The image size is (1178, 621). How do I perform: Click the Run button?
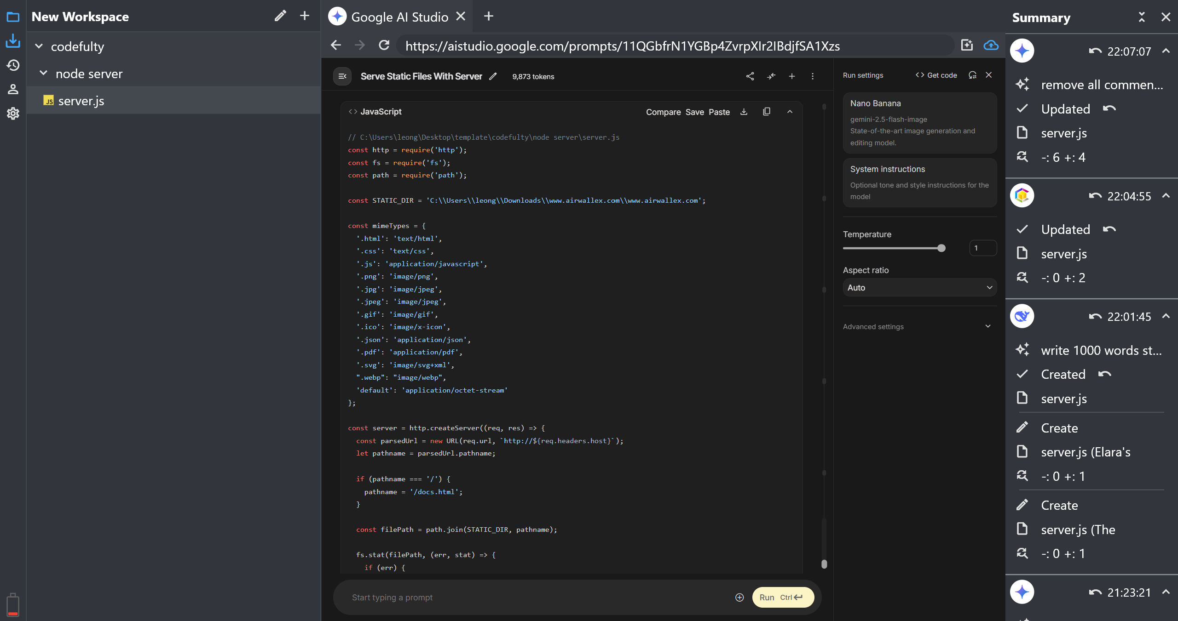[783, 597]
